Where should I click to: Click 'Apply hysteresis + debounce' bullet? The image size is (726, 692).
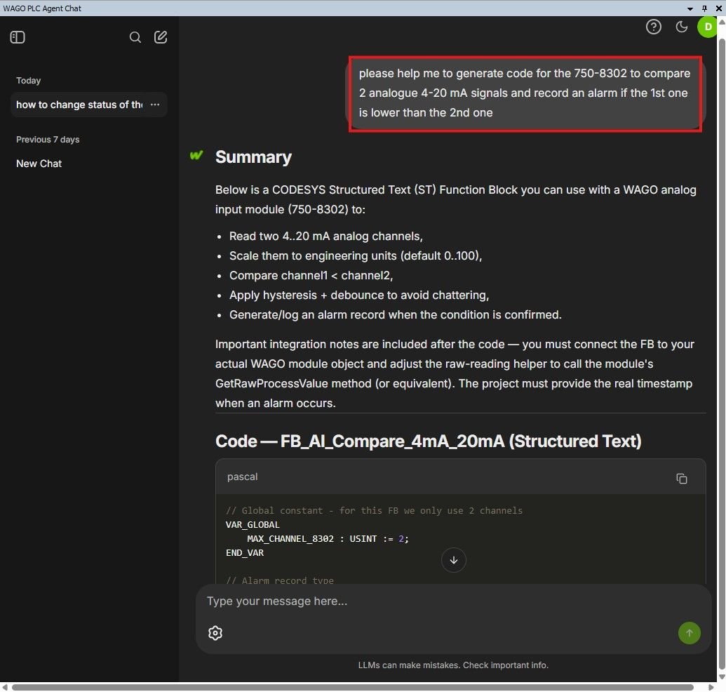[x=359, y=295]
